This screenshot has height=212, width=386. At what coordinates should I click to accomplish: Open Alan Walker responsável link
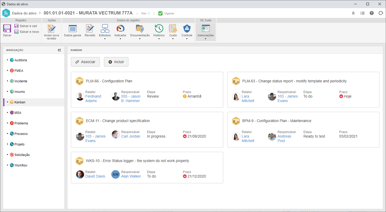point(131,176)
